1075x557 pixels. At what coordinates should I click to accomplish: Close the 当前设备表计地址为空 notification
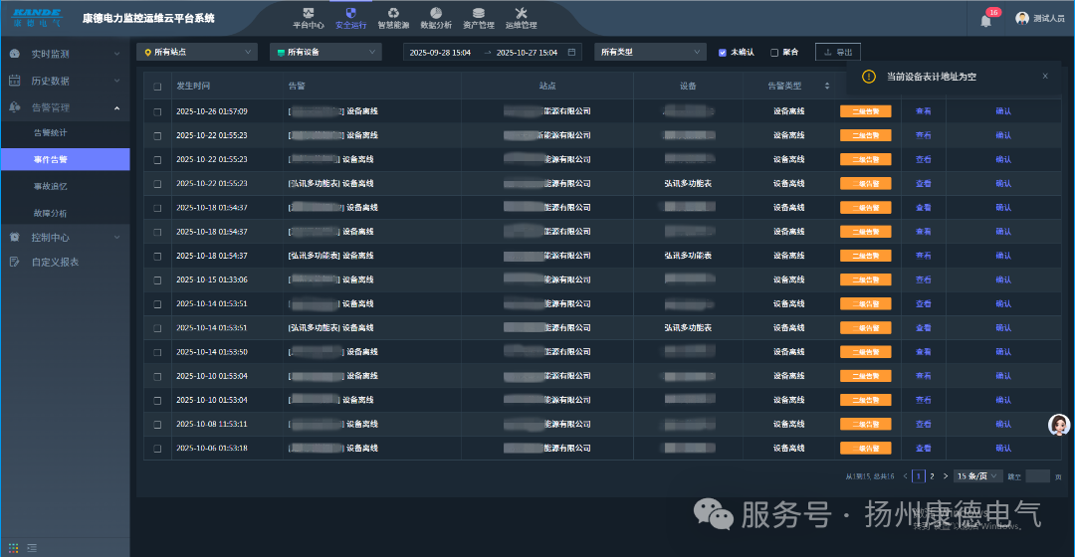tap(1045, 76)
